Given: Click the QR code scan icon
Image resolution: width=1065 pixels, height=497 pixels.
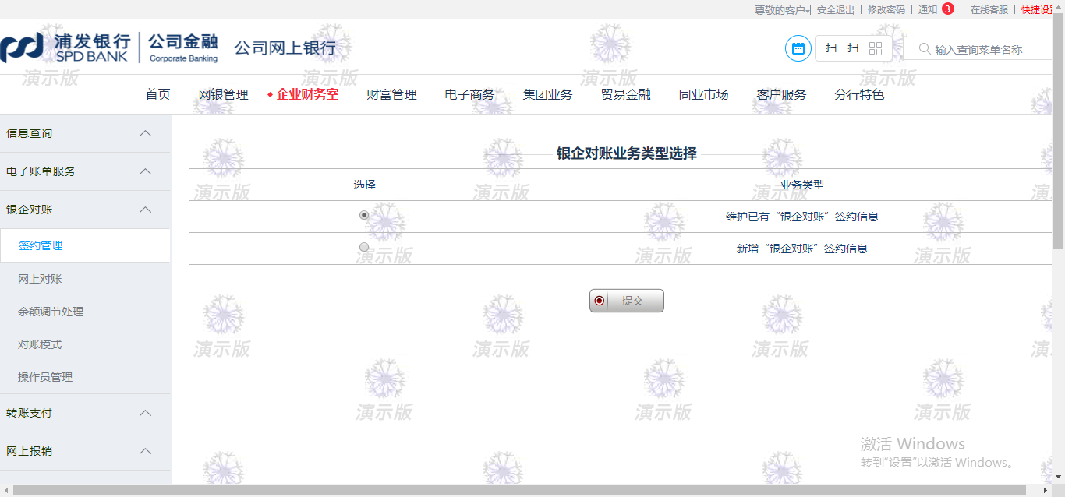Looking at the screenshot, I should click(876, 48).
